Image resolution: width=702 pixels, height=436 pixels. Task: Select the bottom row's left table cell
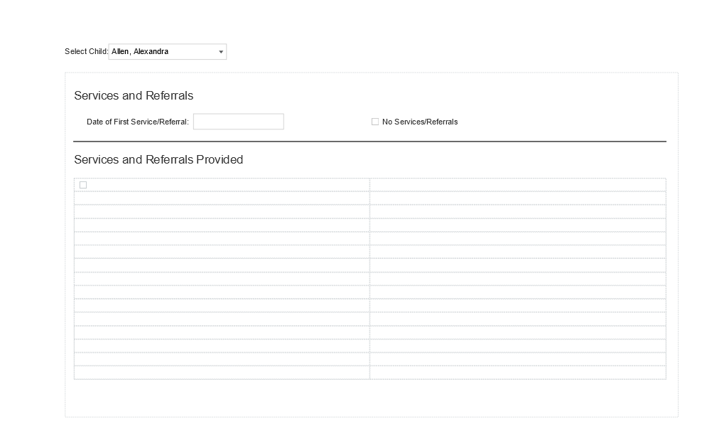point(222,373)
